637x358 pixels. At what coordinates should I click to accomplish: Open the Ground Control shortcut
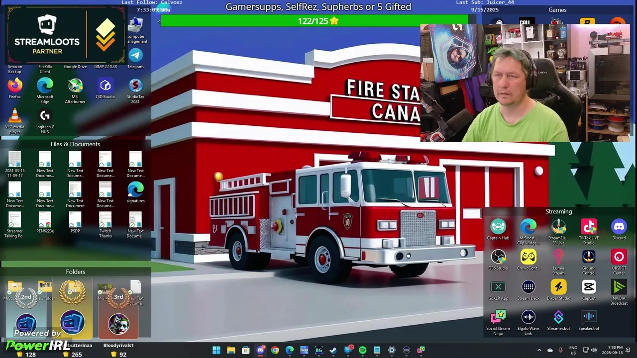click(589, 263)
